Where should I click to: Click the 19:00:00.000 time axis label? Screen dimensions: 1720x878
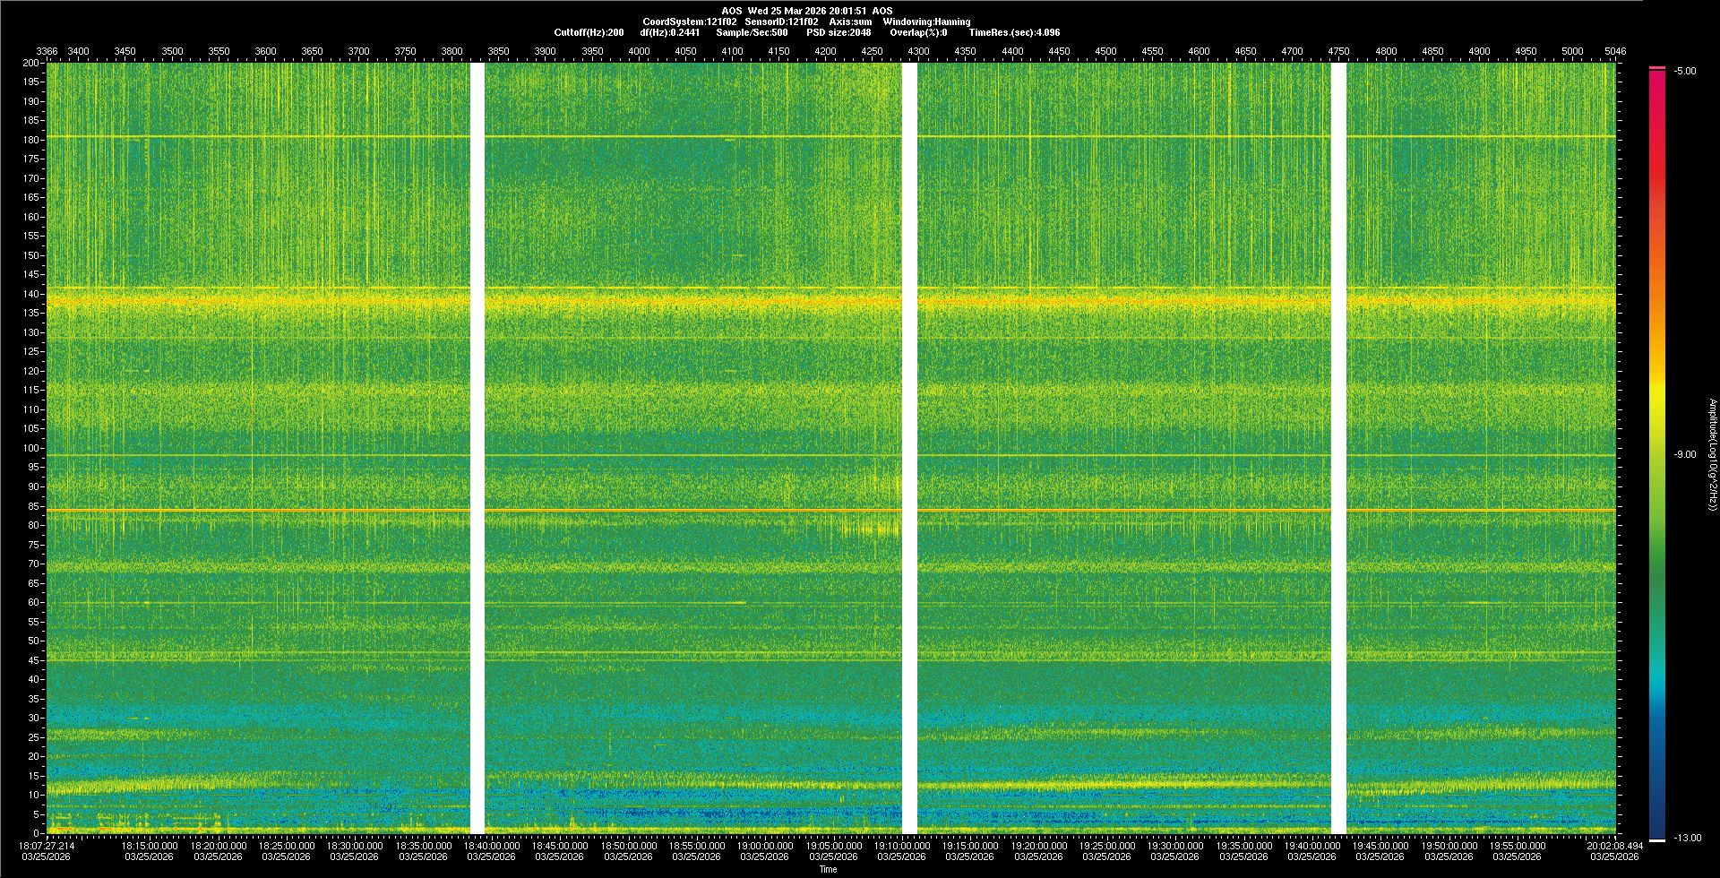[x=765, y=846]
